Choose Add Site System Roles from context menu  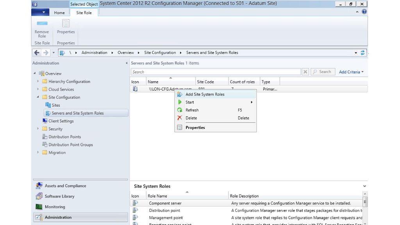(x=216, y=95)
